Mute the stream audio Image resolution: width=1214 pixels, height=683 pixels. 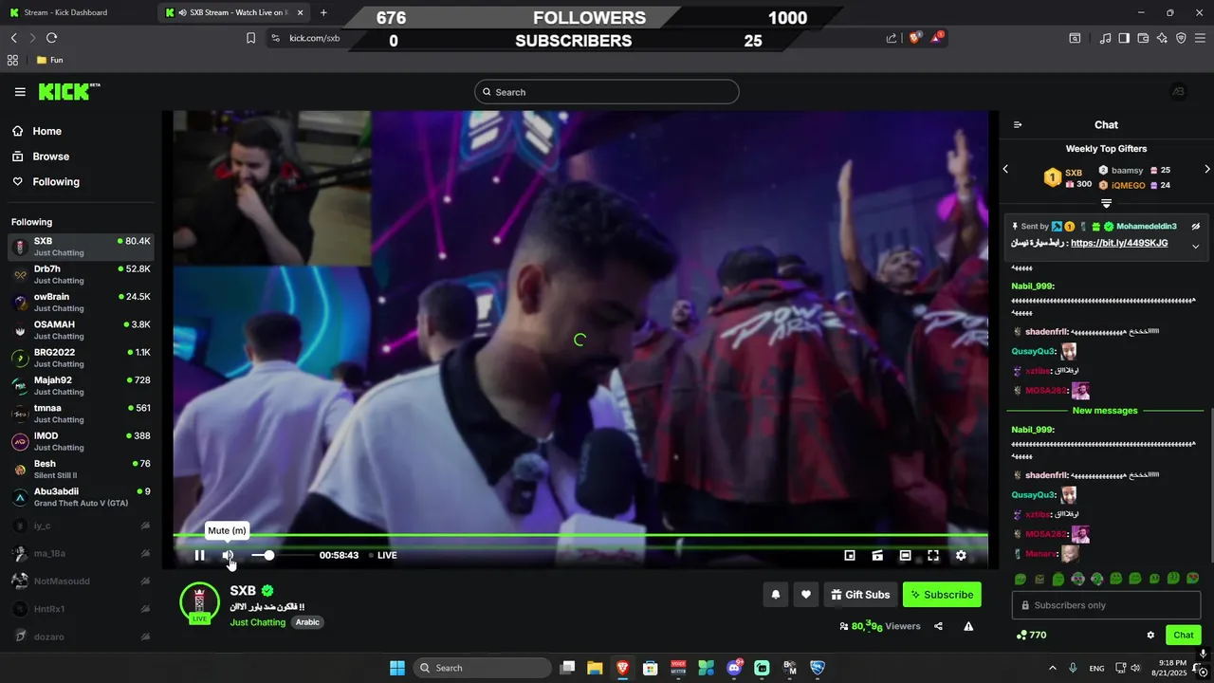click(228, 555)
